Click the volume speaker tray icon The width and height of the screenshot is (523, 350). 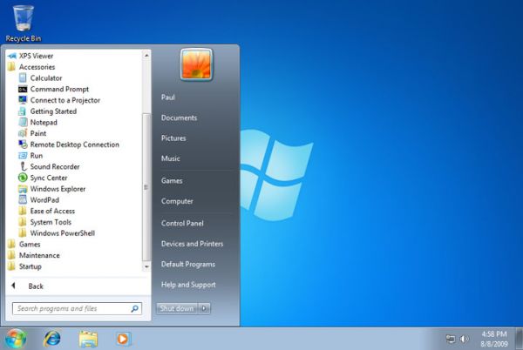click(464, 338)
